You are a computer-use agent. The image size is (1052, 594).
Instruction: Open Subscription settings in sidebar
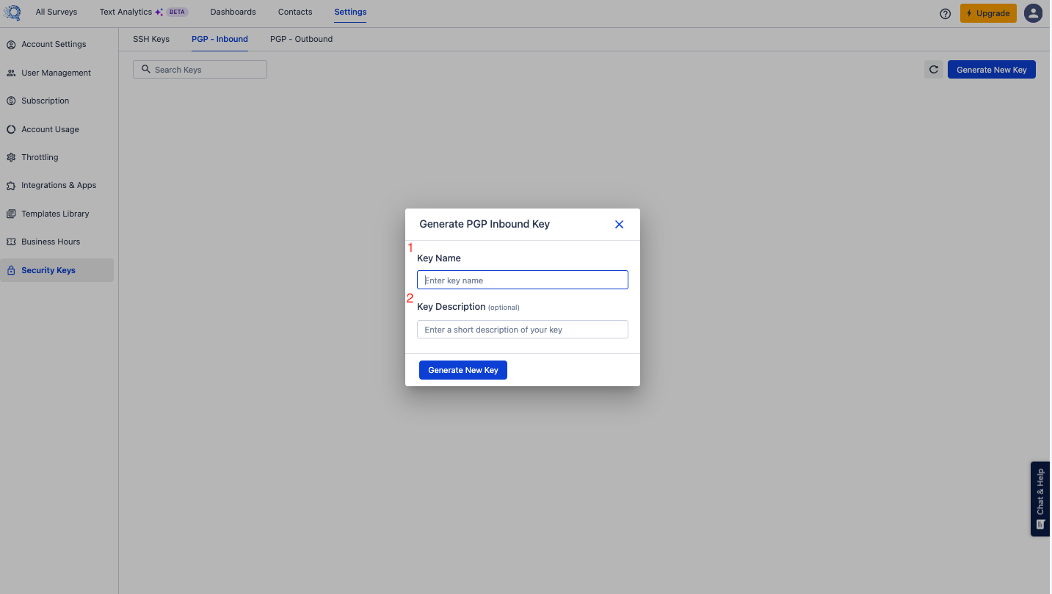(45, 101)
